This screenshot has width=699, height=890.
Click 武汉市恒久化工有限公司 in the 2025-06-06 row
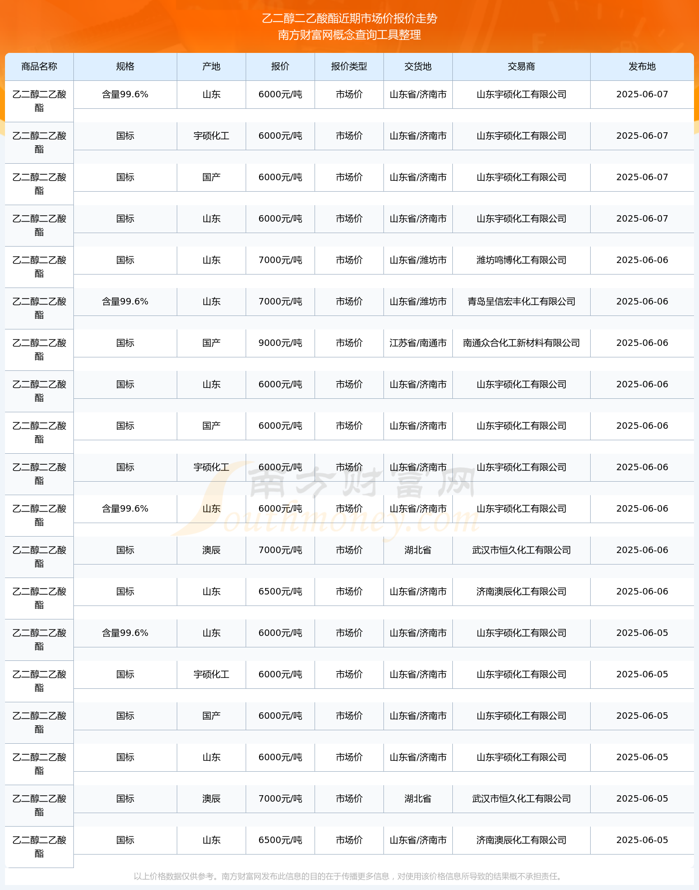521,550
